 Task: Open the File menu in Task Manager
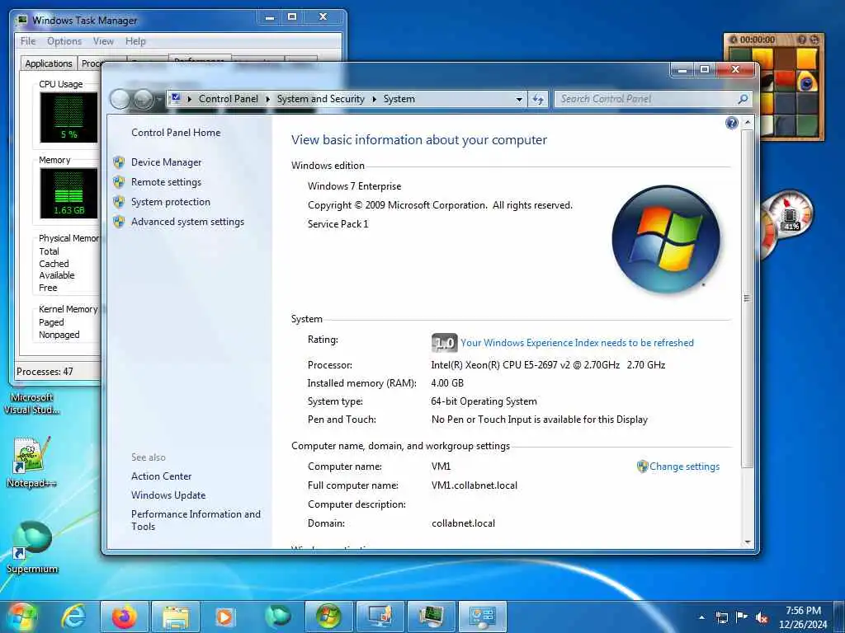pyautogui.click(x=28, y=41)
